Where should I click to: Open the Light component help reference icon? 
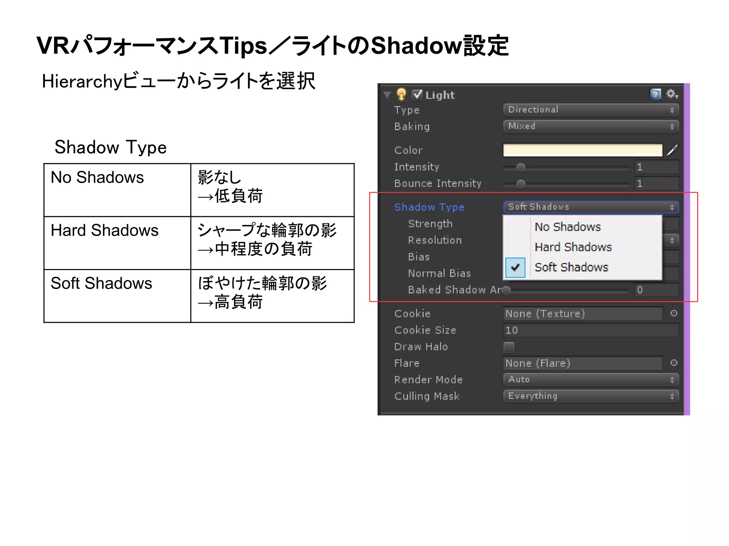[655, 94]
